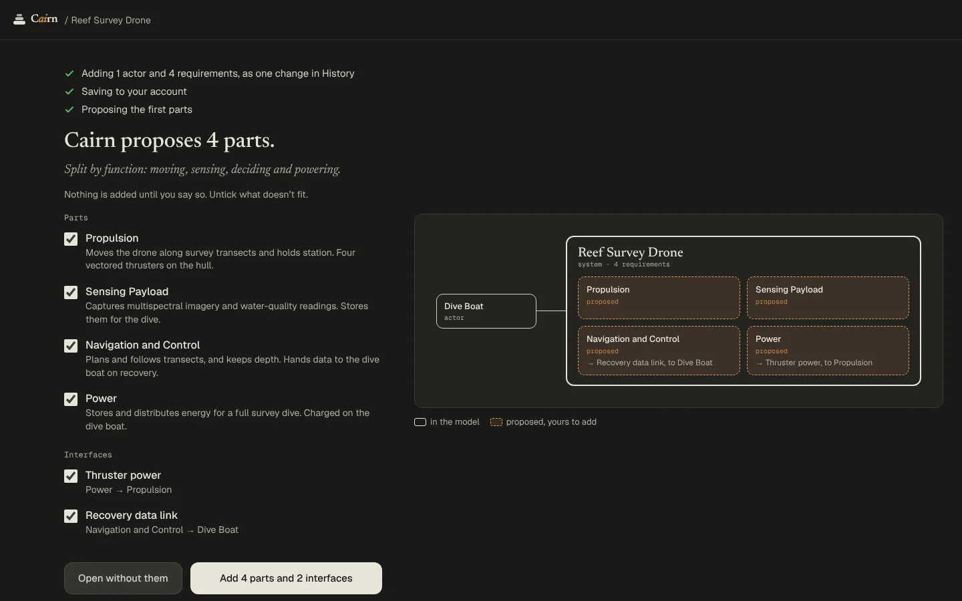This screenshot has height=601, width=962.
Task: Select the Propulsion proposed card in diagram
Action: [x=659, y=298]
